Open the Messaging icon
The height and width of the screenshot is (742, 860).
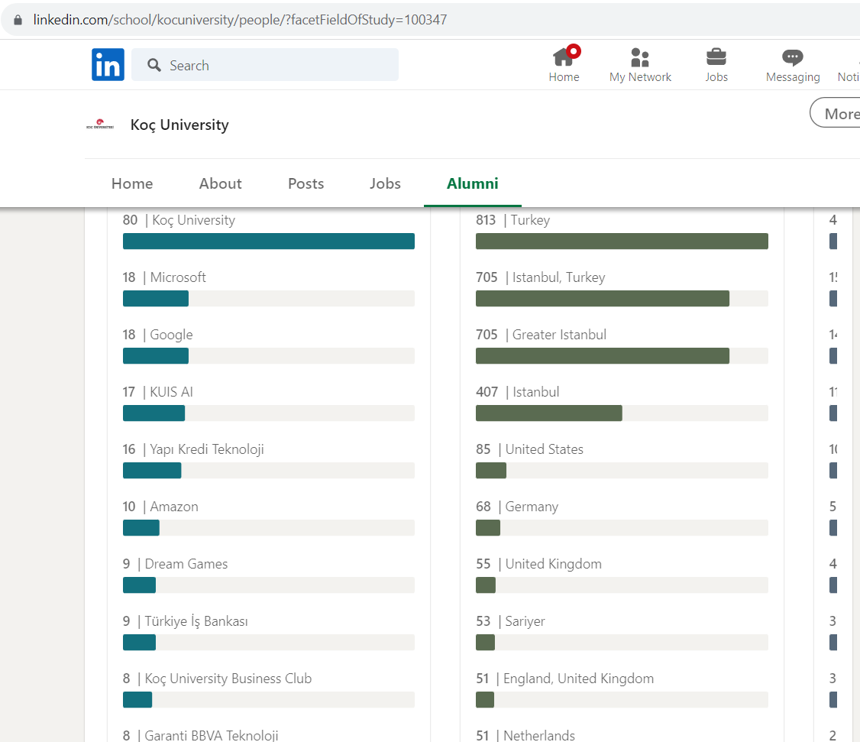tap(793, 58)
